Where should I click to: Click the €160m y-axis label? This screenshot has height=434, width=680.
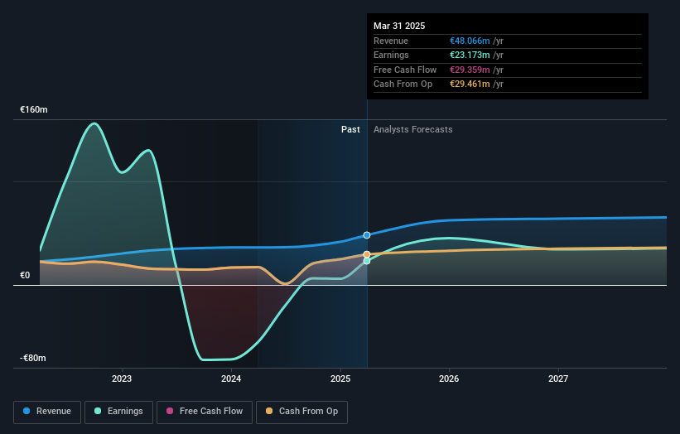tap(34, 109)
